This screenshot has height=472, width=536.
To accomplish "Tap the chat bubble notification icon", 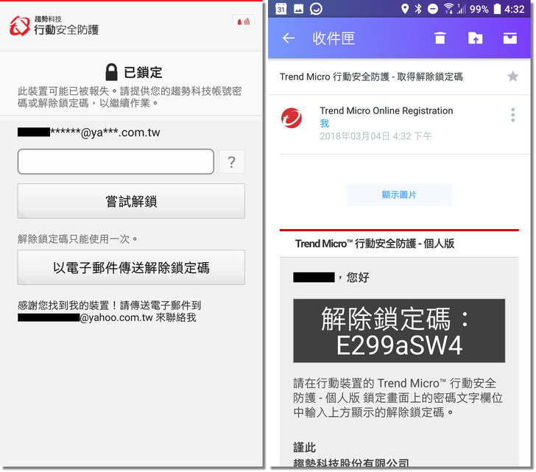I will pyautogui.click(x=316, y=9).
